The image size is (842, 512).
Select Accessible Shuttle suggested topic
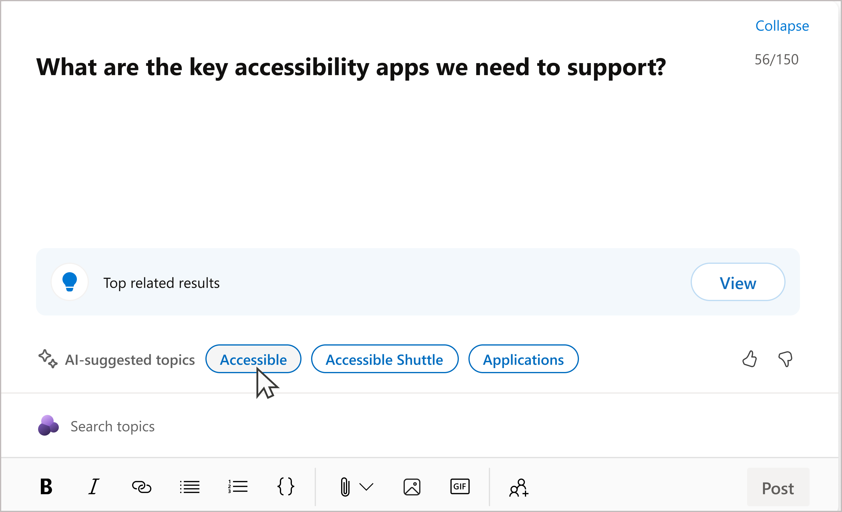[x=384, y=359]
